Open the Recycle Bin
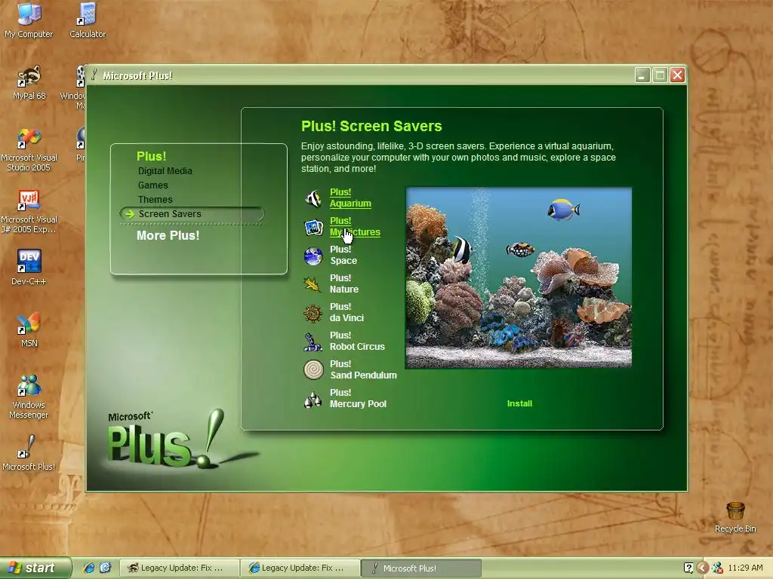The image size is (773, 579). 735,517
